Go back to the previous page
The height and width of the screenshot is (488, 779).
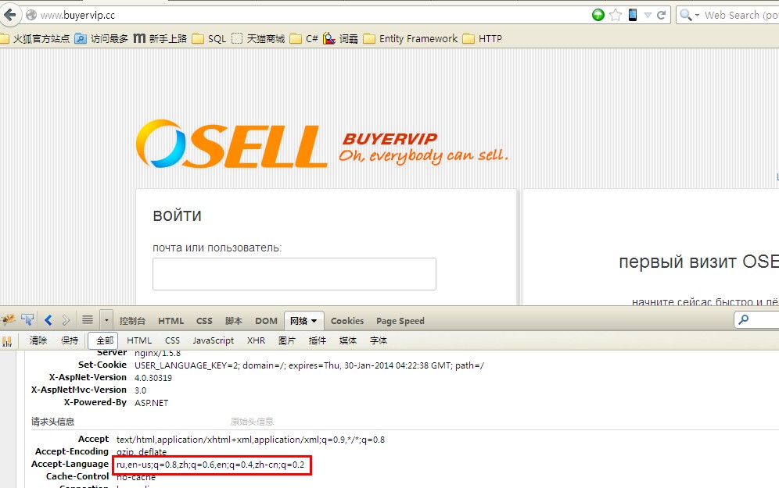coord(10,15)
